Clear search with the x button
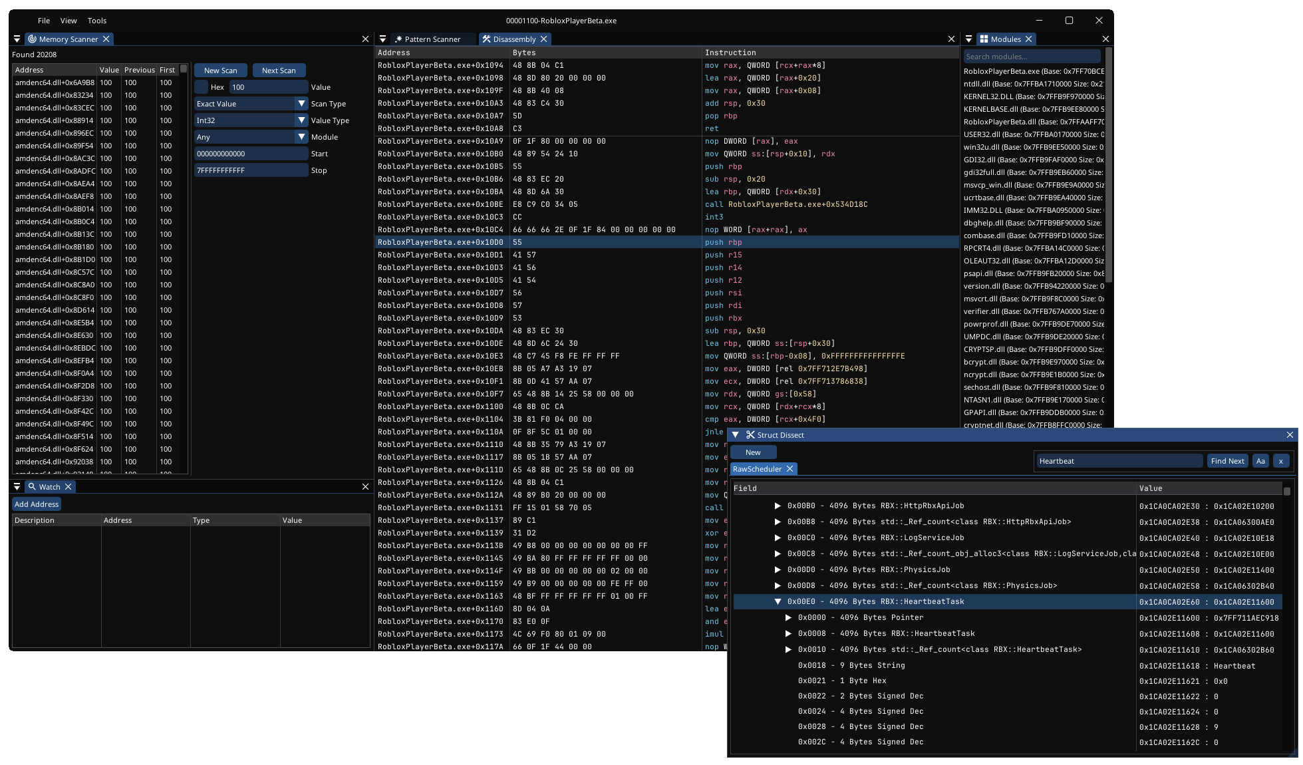 tap(1280, 461)
